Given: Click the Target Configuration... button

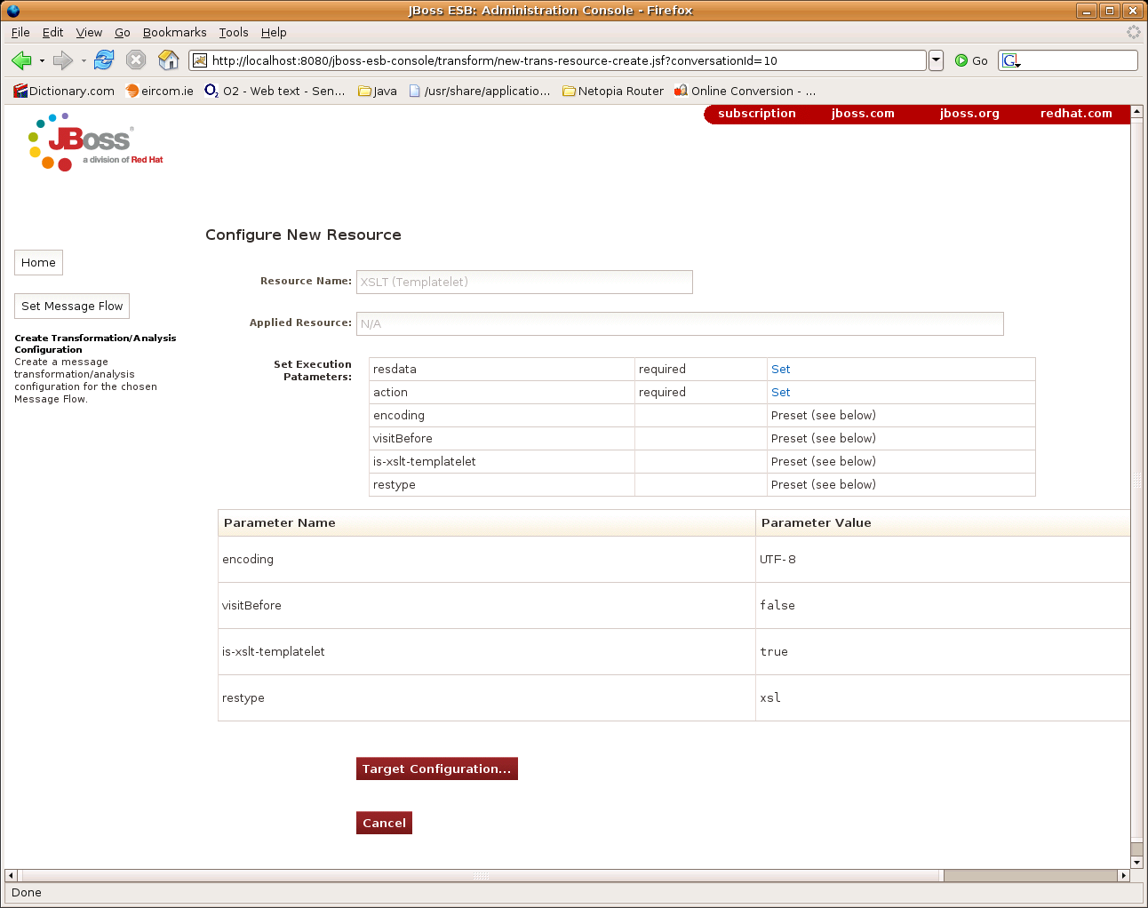Looking at the screenshot, I should point(436,769).
